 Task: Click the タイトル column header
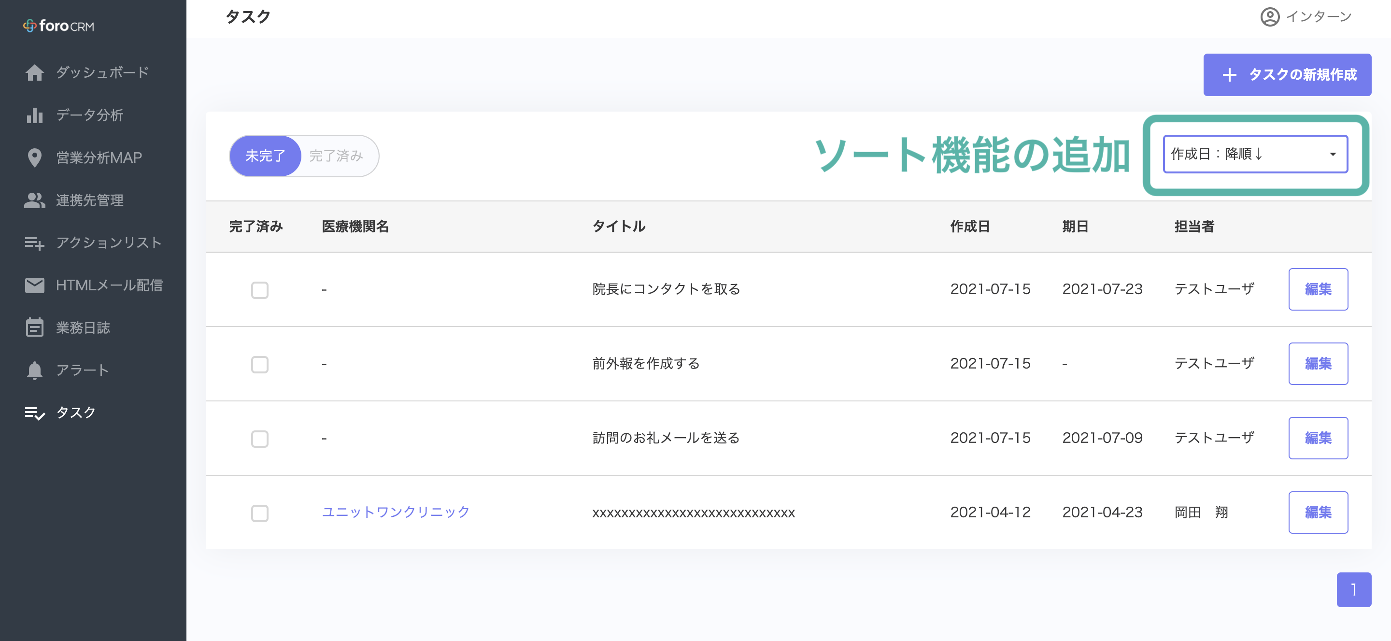click(x=619, y=226)
